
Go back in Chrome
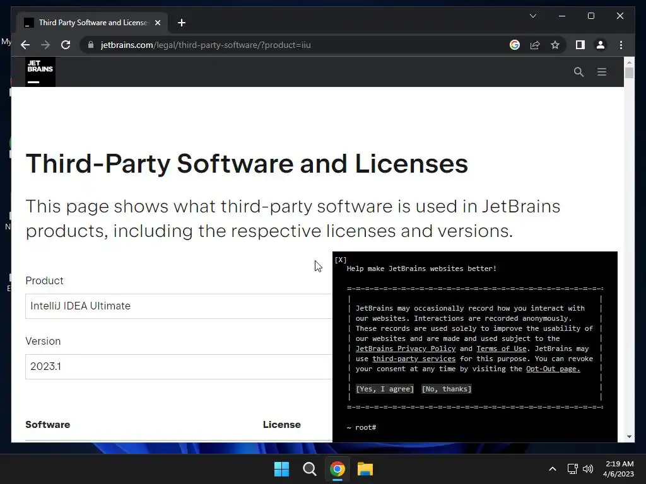click(25, 45)
